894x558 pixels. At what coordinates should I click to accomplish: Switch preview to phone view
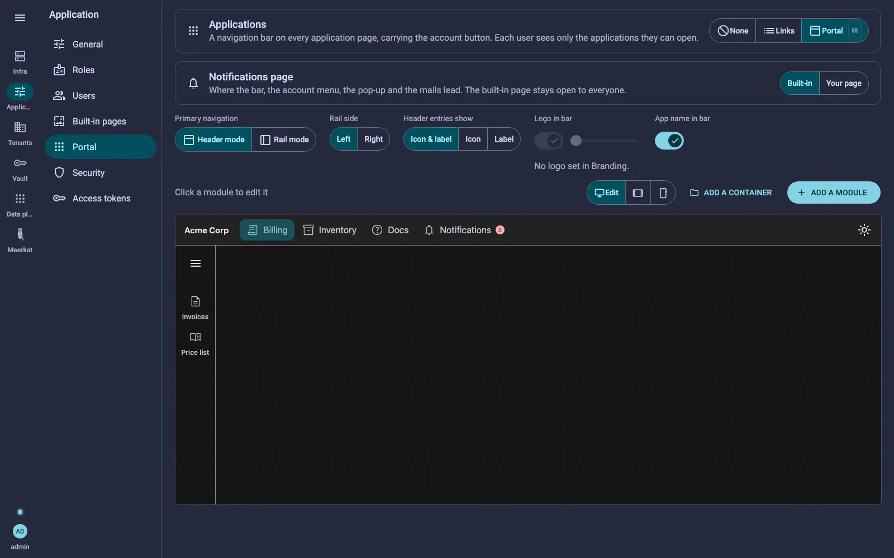[x=663, y=193]
